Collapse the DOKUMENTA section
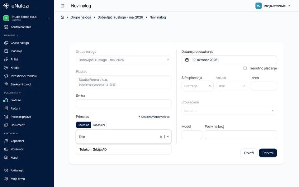 [12, 93]
